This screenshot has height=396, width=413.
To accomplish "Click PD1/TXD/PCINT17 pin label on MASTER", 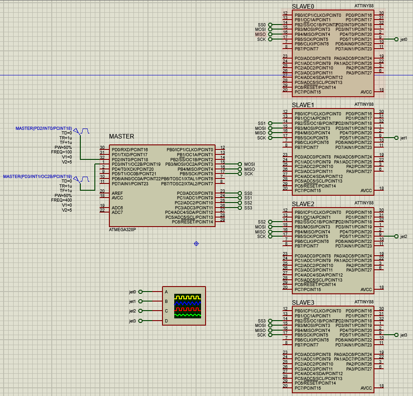I will tap(129, 155).
